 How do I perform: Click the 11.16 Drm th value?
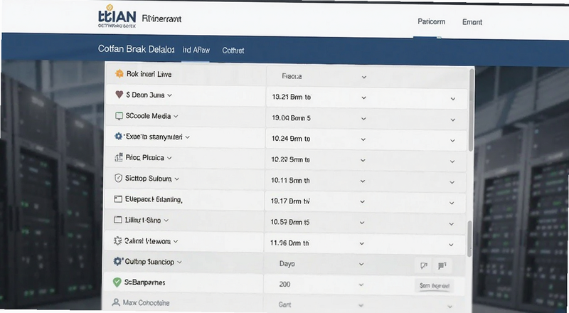(x=289, y=243)
